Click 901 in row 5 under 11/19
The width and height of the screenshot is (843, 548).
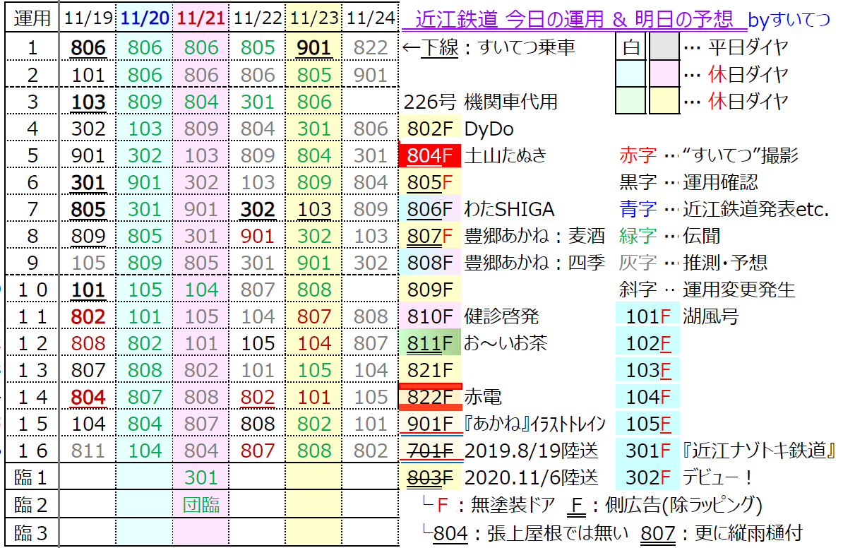point(88,155)
